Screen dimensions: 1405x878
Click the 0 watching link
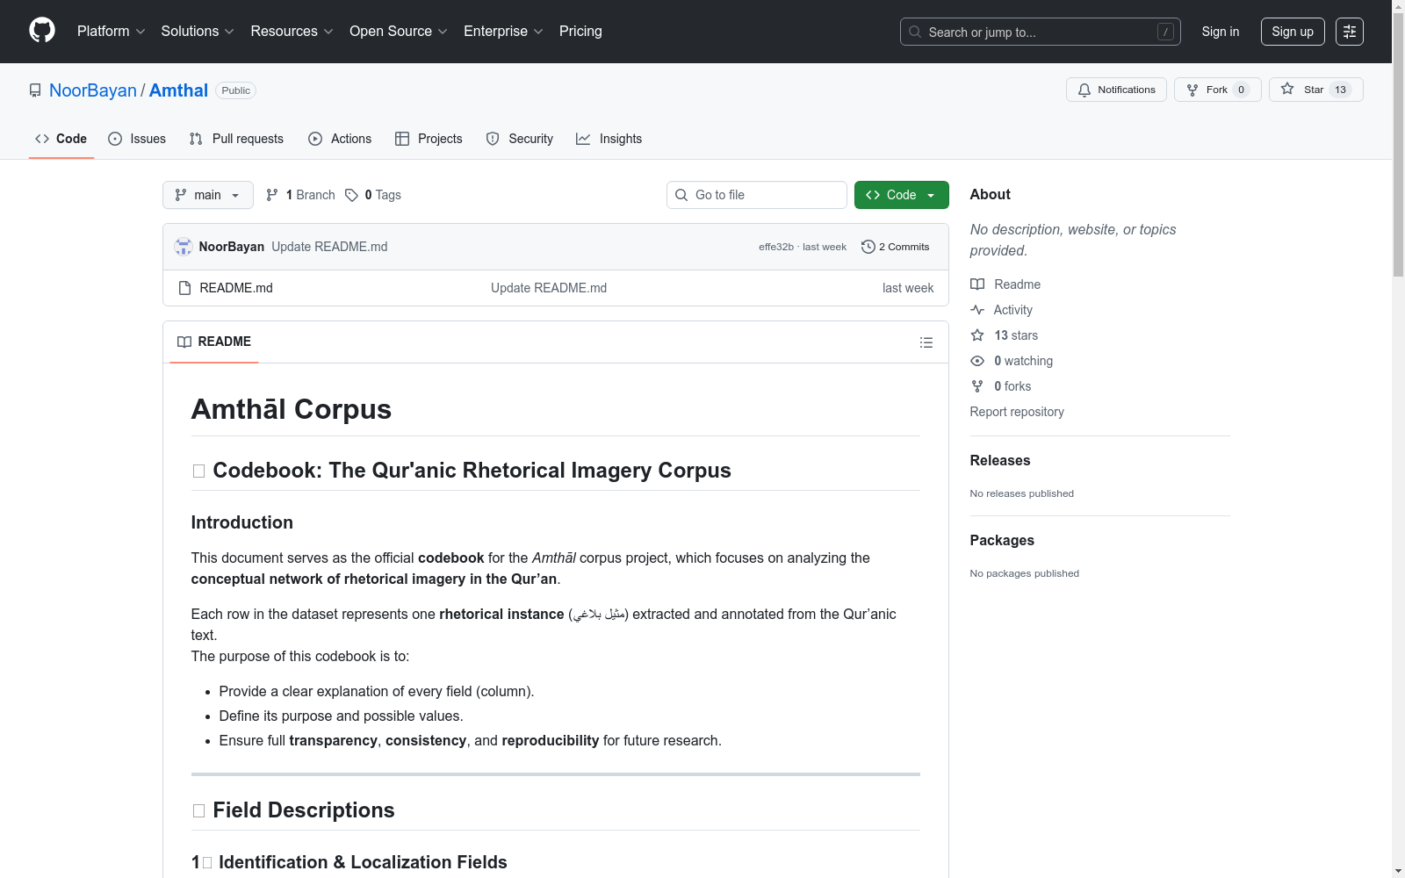[x=1023, y=361]
